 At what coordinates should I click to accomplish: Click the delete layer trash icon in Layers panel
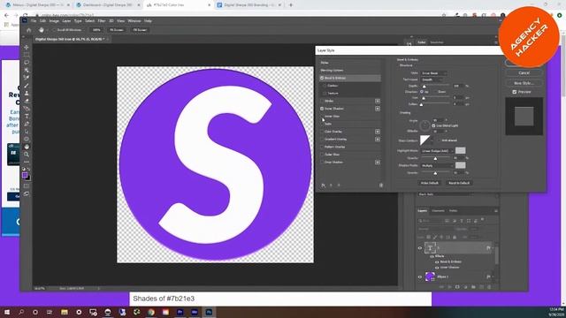pos(489,287)
